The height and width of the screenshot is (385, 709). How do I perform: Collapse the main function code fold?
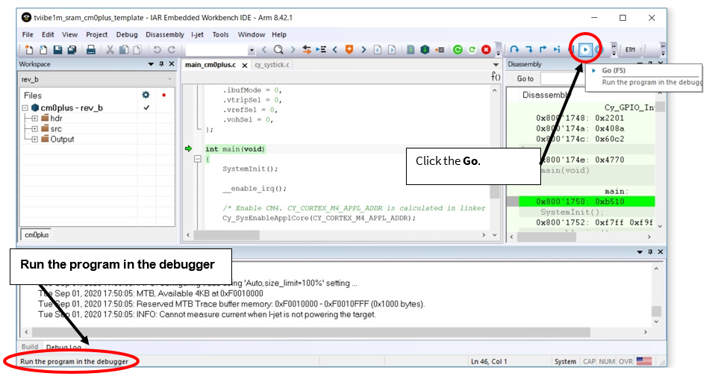197,159
